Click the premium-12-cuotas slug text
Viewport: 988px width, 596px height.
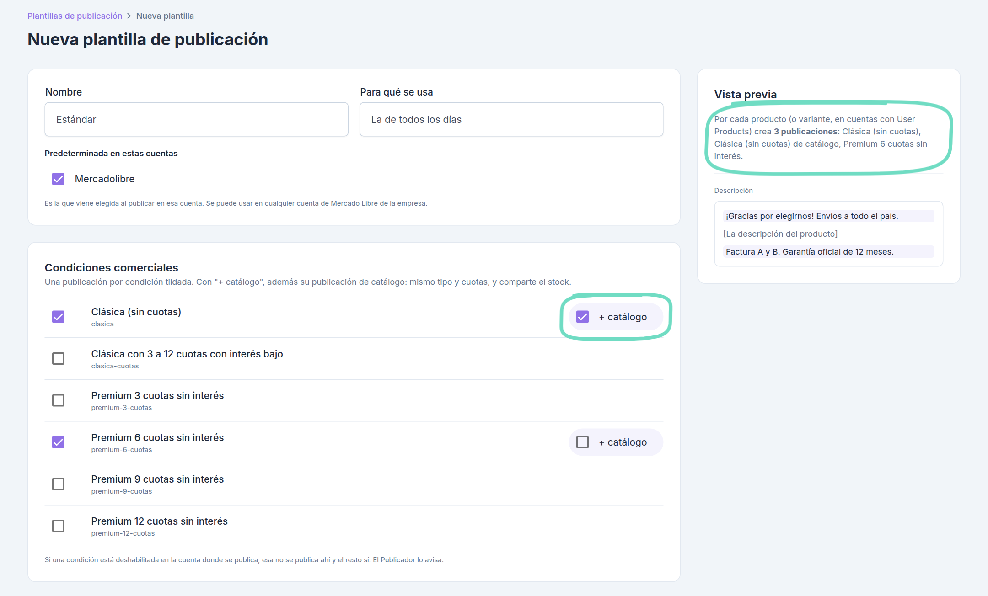tap(123, 533)
